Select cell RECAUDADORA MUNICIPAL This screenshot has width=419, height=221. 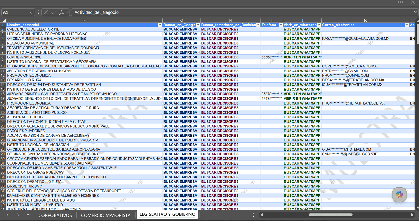pos(84,43)
